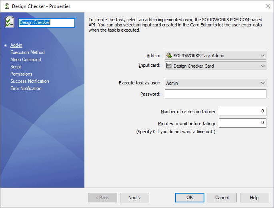Click the 'Add-in:' label

(x=154, y=56)
